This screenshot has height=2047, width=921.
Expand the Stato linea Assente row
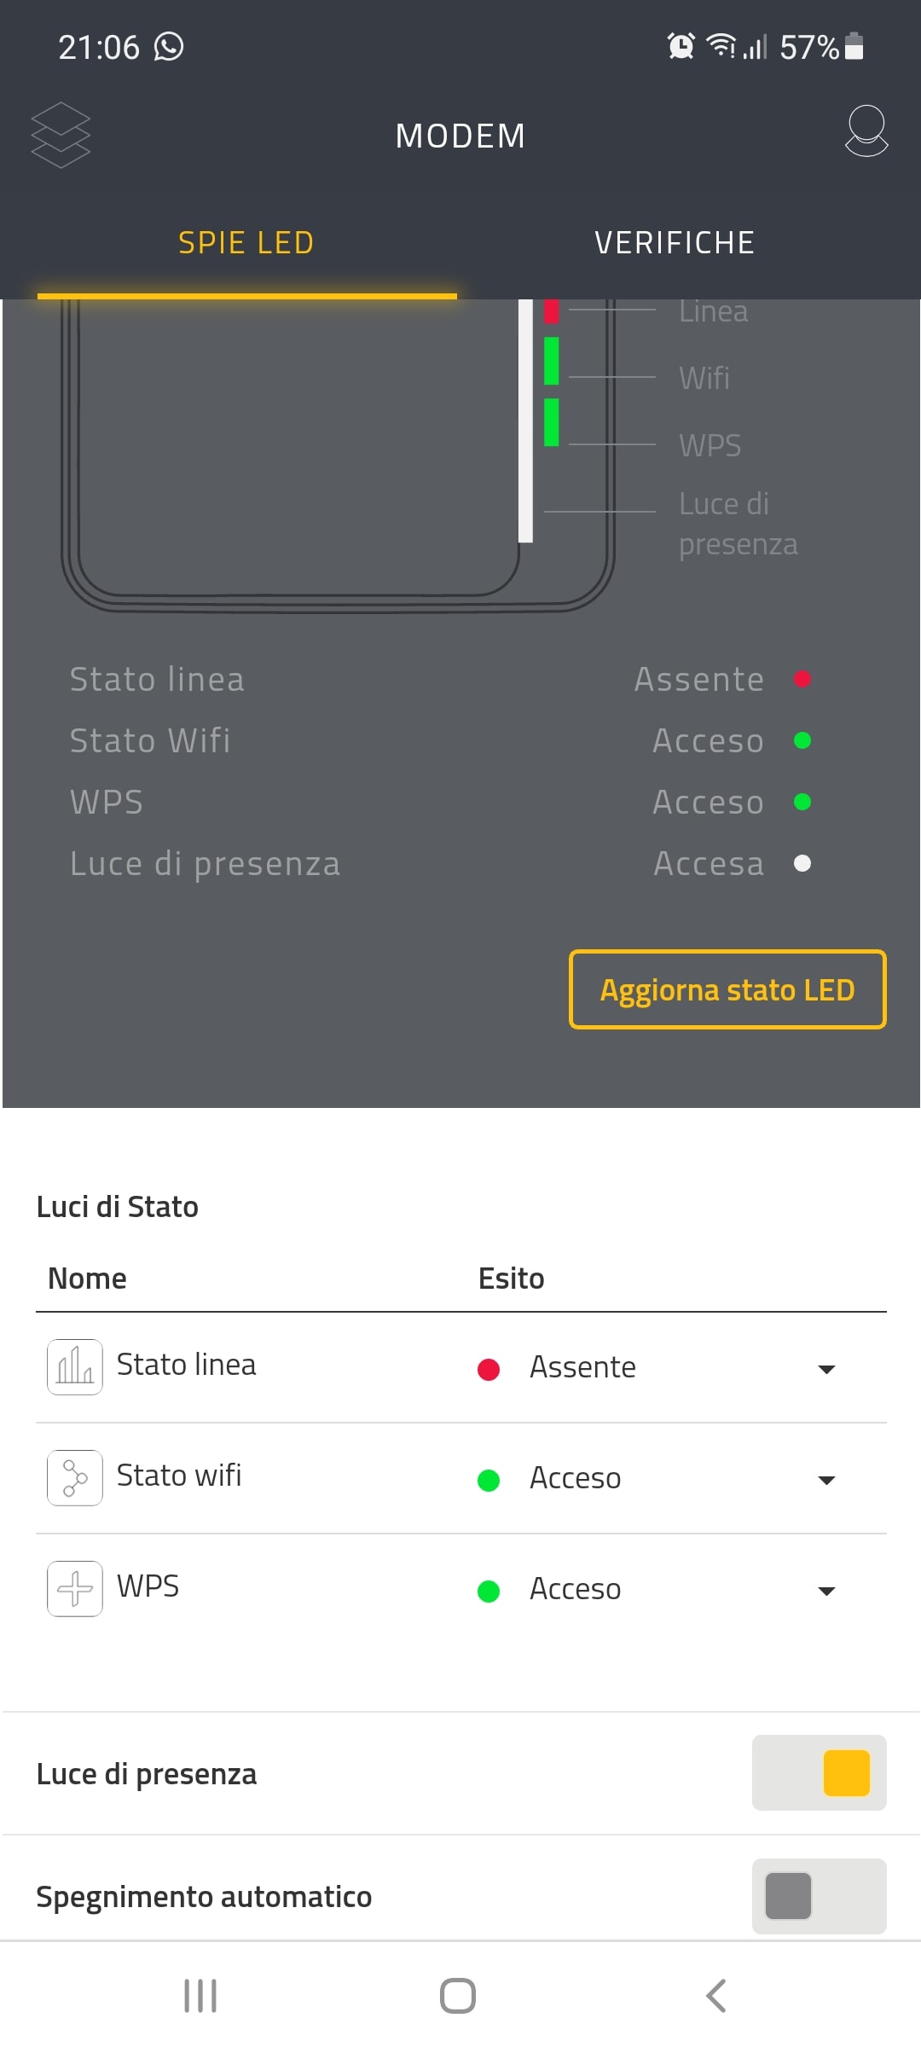coord(825,1369)
